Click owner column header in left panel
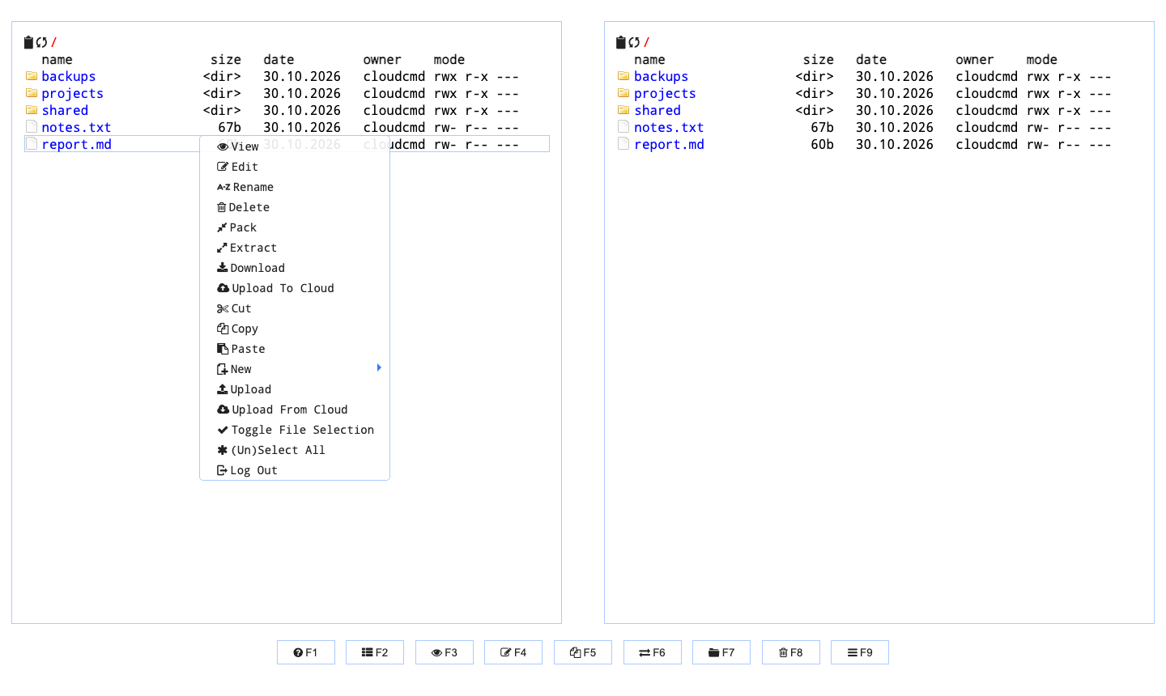The width and height of the screenshot is (1166, 696). click(382, 60)
